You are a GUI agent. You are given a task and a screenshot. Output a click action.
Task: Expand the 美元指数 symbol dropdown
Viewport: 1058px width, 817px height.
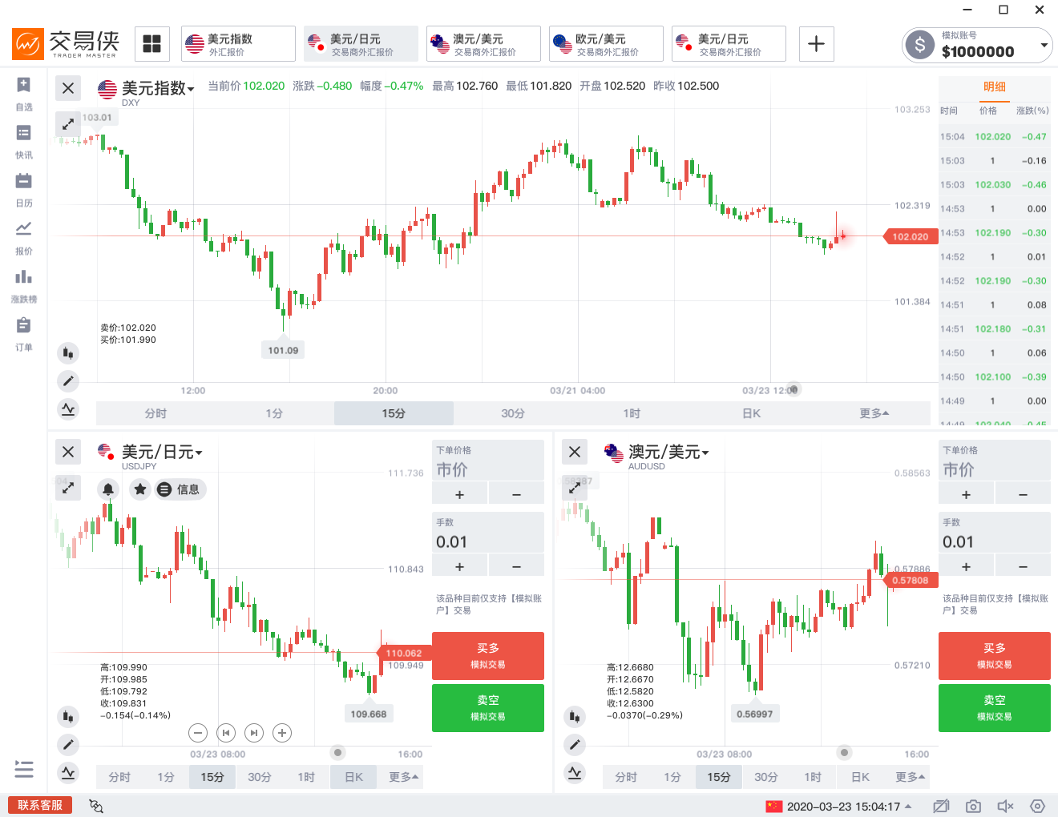[191, 90]
